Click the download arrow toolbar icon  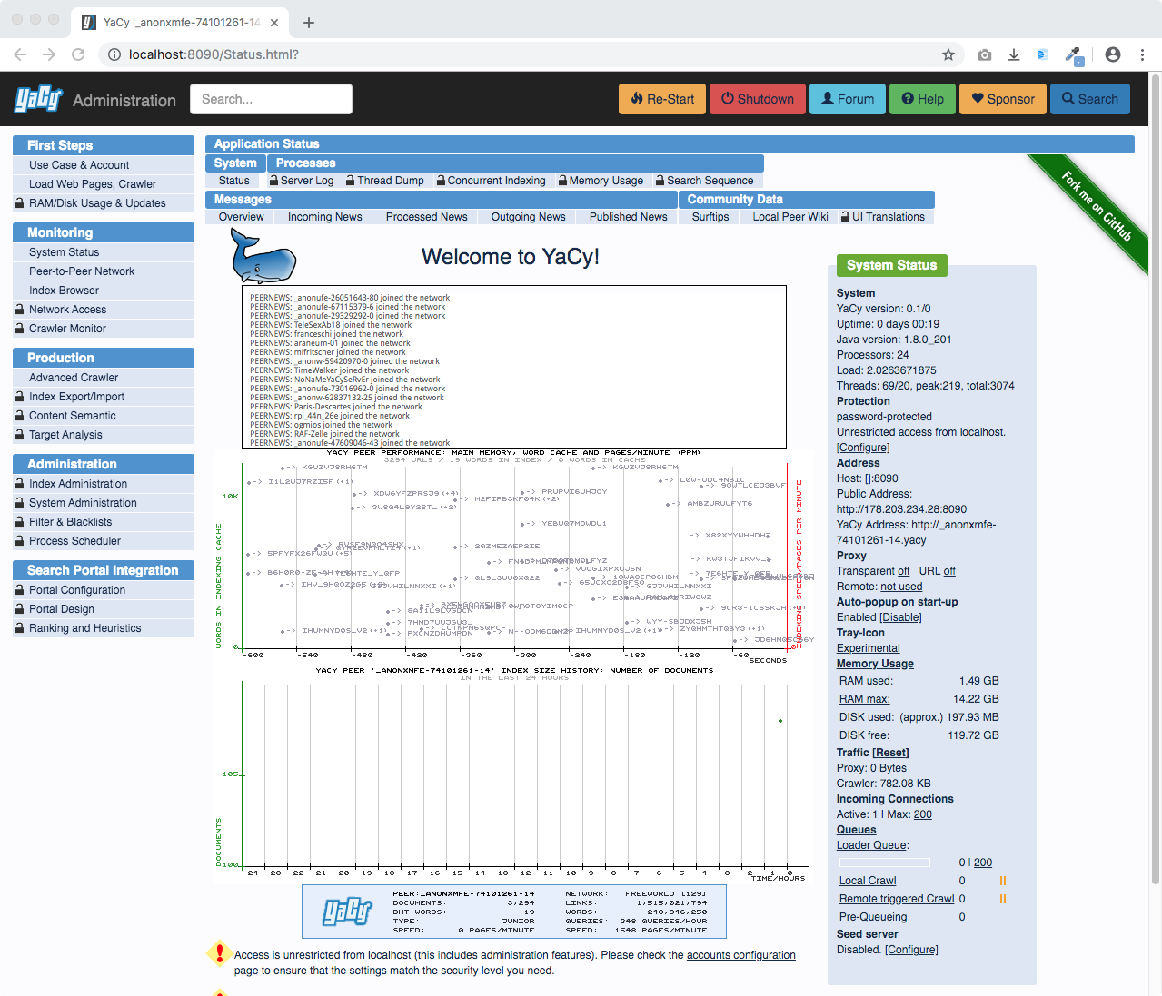[x=1014, y=54]
